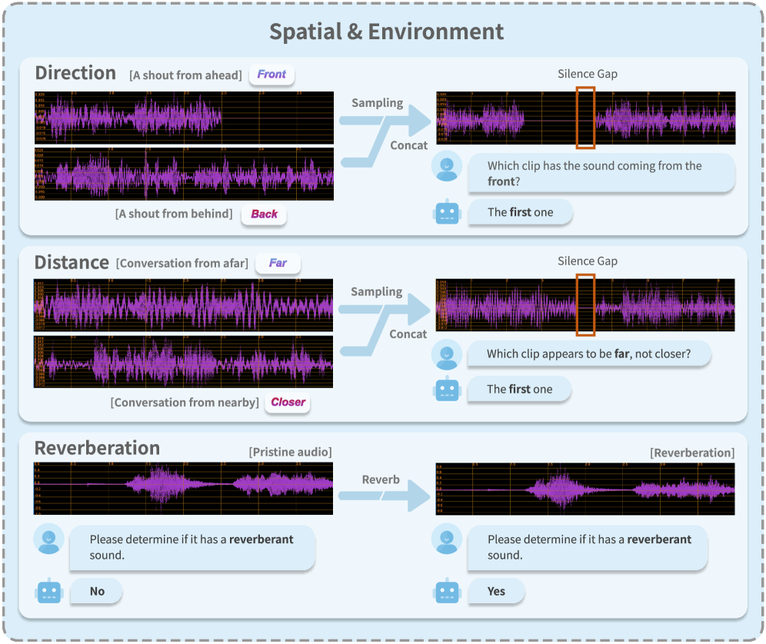Click the robot icon beside the Direction answer

click(447, 213)
